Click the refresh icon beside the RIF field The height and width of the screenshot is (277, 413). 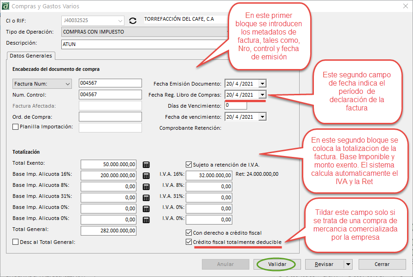point(133,21)
